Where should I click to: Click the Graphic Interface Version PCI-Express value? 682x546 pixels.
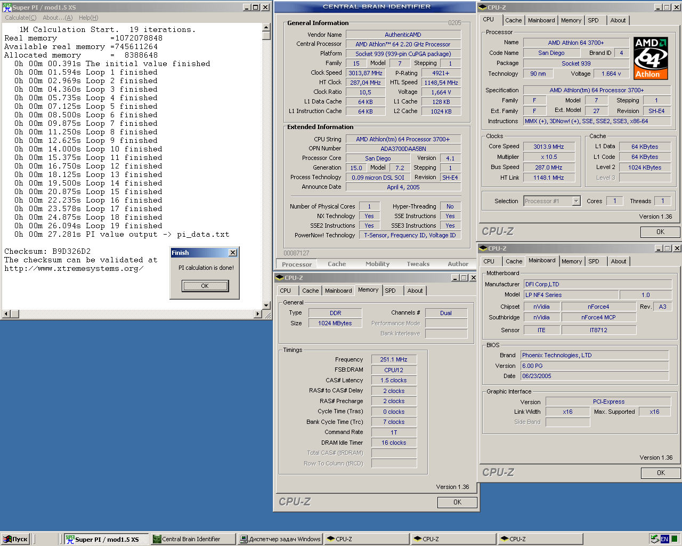[x=608, y=402]
